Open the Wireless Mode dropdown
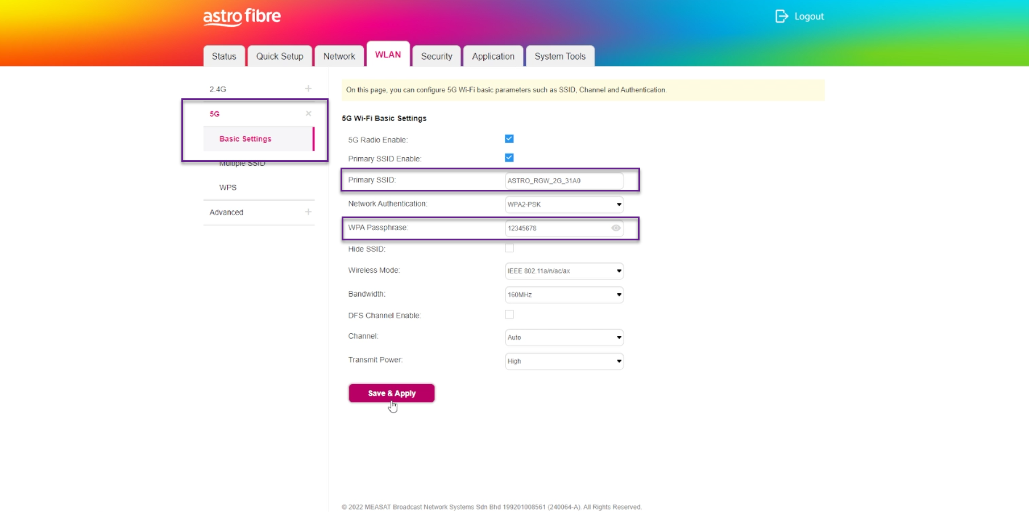Screen dimensions: 1029x512 tap(563, 271)
